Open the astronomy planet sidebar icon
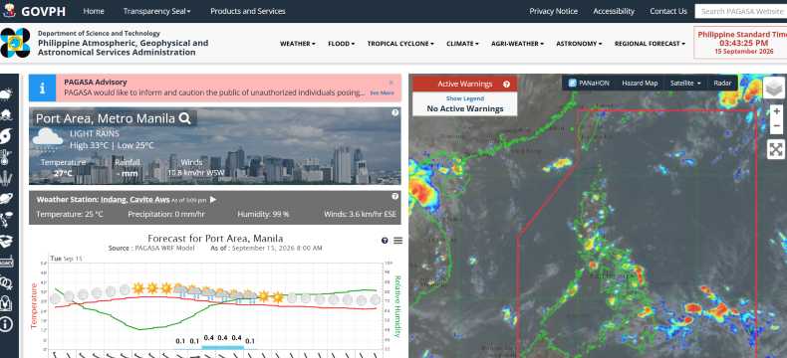Viewport: 787px width, 358px height. click(6, 199)
